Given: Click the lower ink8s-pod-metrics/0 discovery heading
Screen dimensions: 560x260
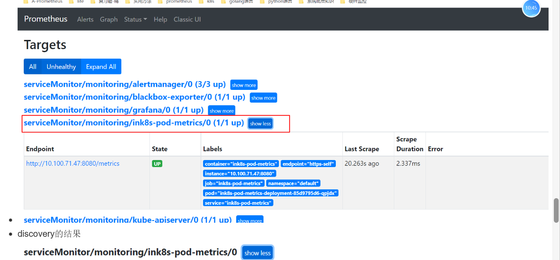Looking at the screenshot, I should (x=130, y=252).
